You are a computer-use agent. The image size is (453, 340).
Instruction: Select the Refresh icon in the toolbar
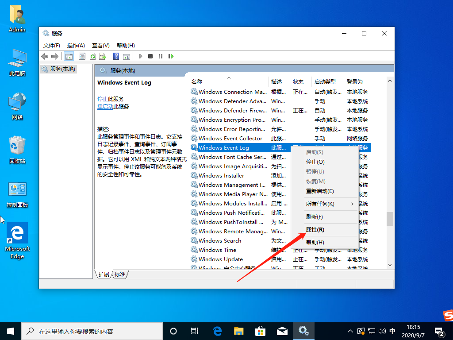coord(92,56)
